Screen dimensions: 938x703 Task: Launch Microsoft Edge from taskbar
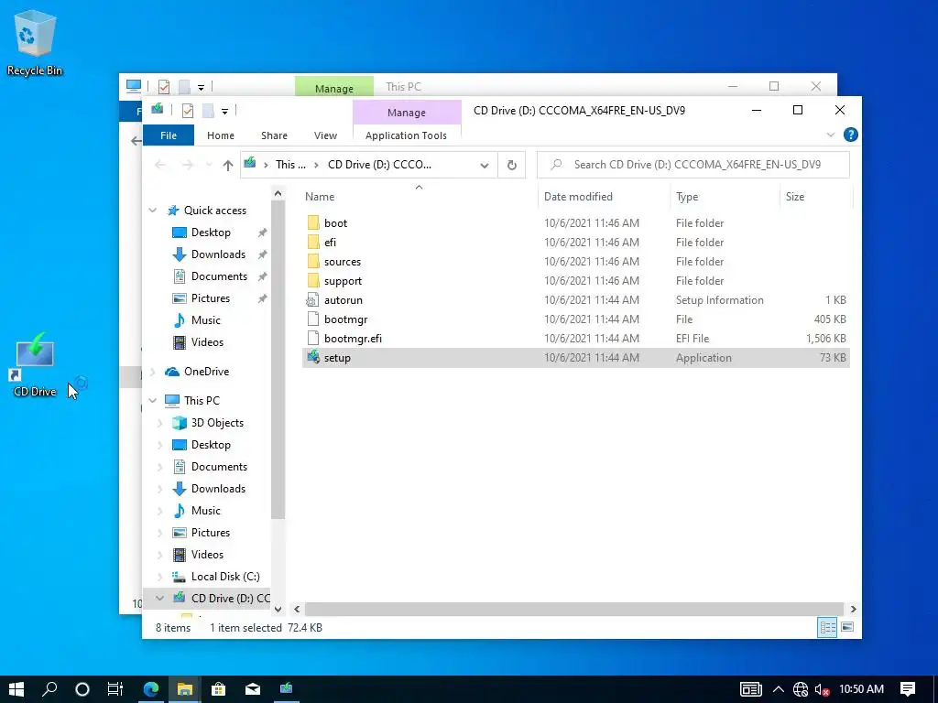(x=151, y=689)
